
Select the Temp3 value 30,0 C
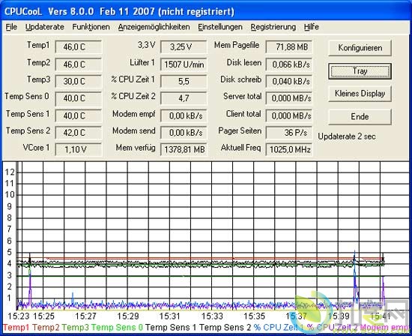click(79, 81)
